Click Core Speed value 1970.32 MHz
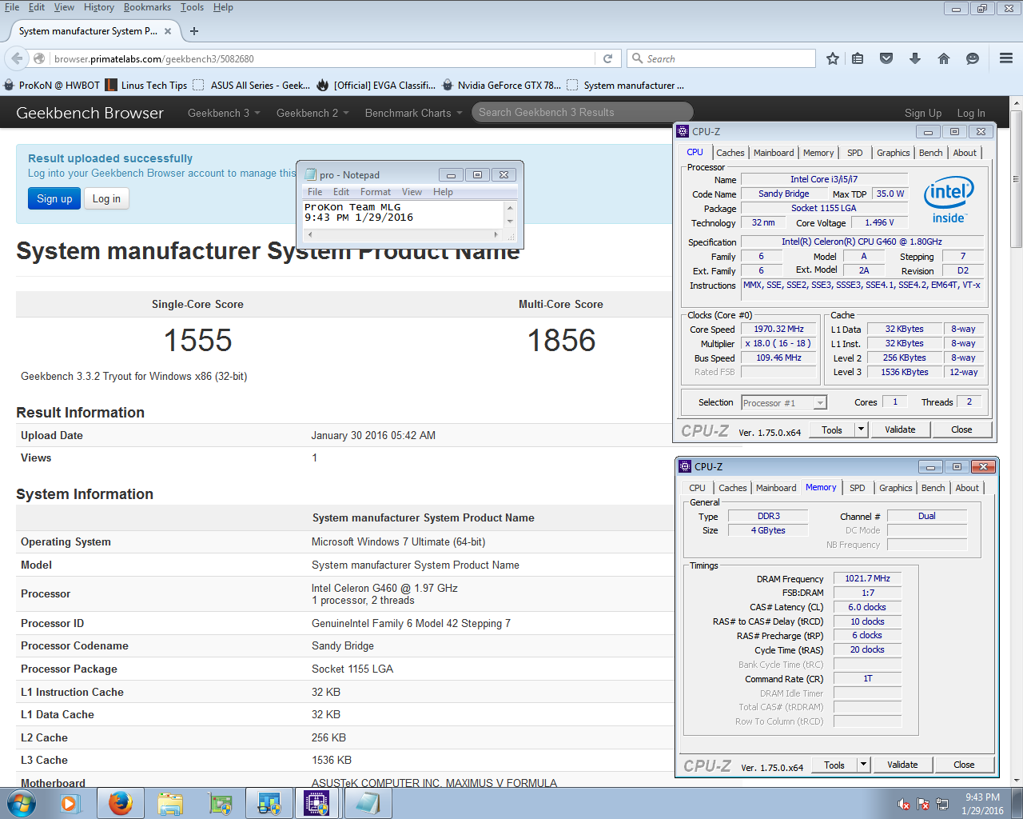Screen dimensions: 1023x819 (778, 329)
